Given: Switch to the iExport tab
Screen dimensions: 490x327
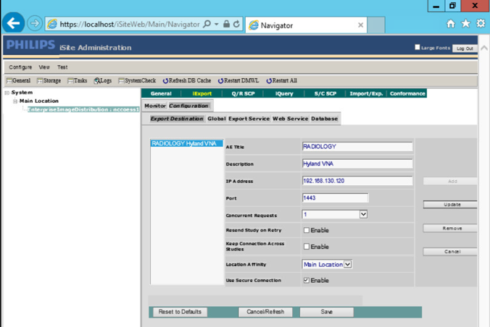Looking at the screenshot, I should tap(202, 93).
